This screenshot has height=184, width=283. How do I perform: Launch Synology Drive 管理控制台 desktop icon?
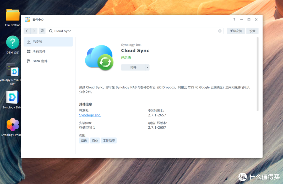pos(13,70)
